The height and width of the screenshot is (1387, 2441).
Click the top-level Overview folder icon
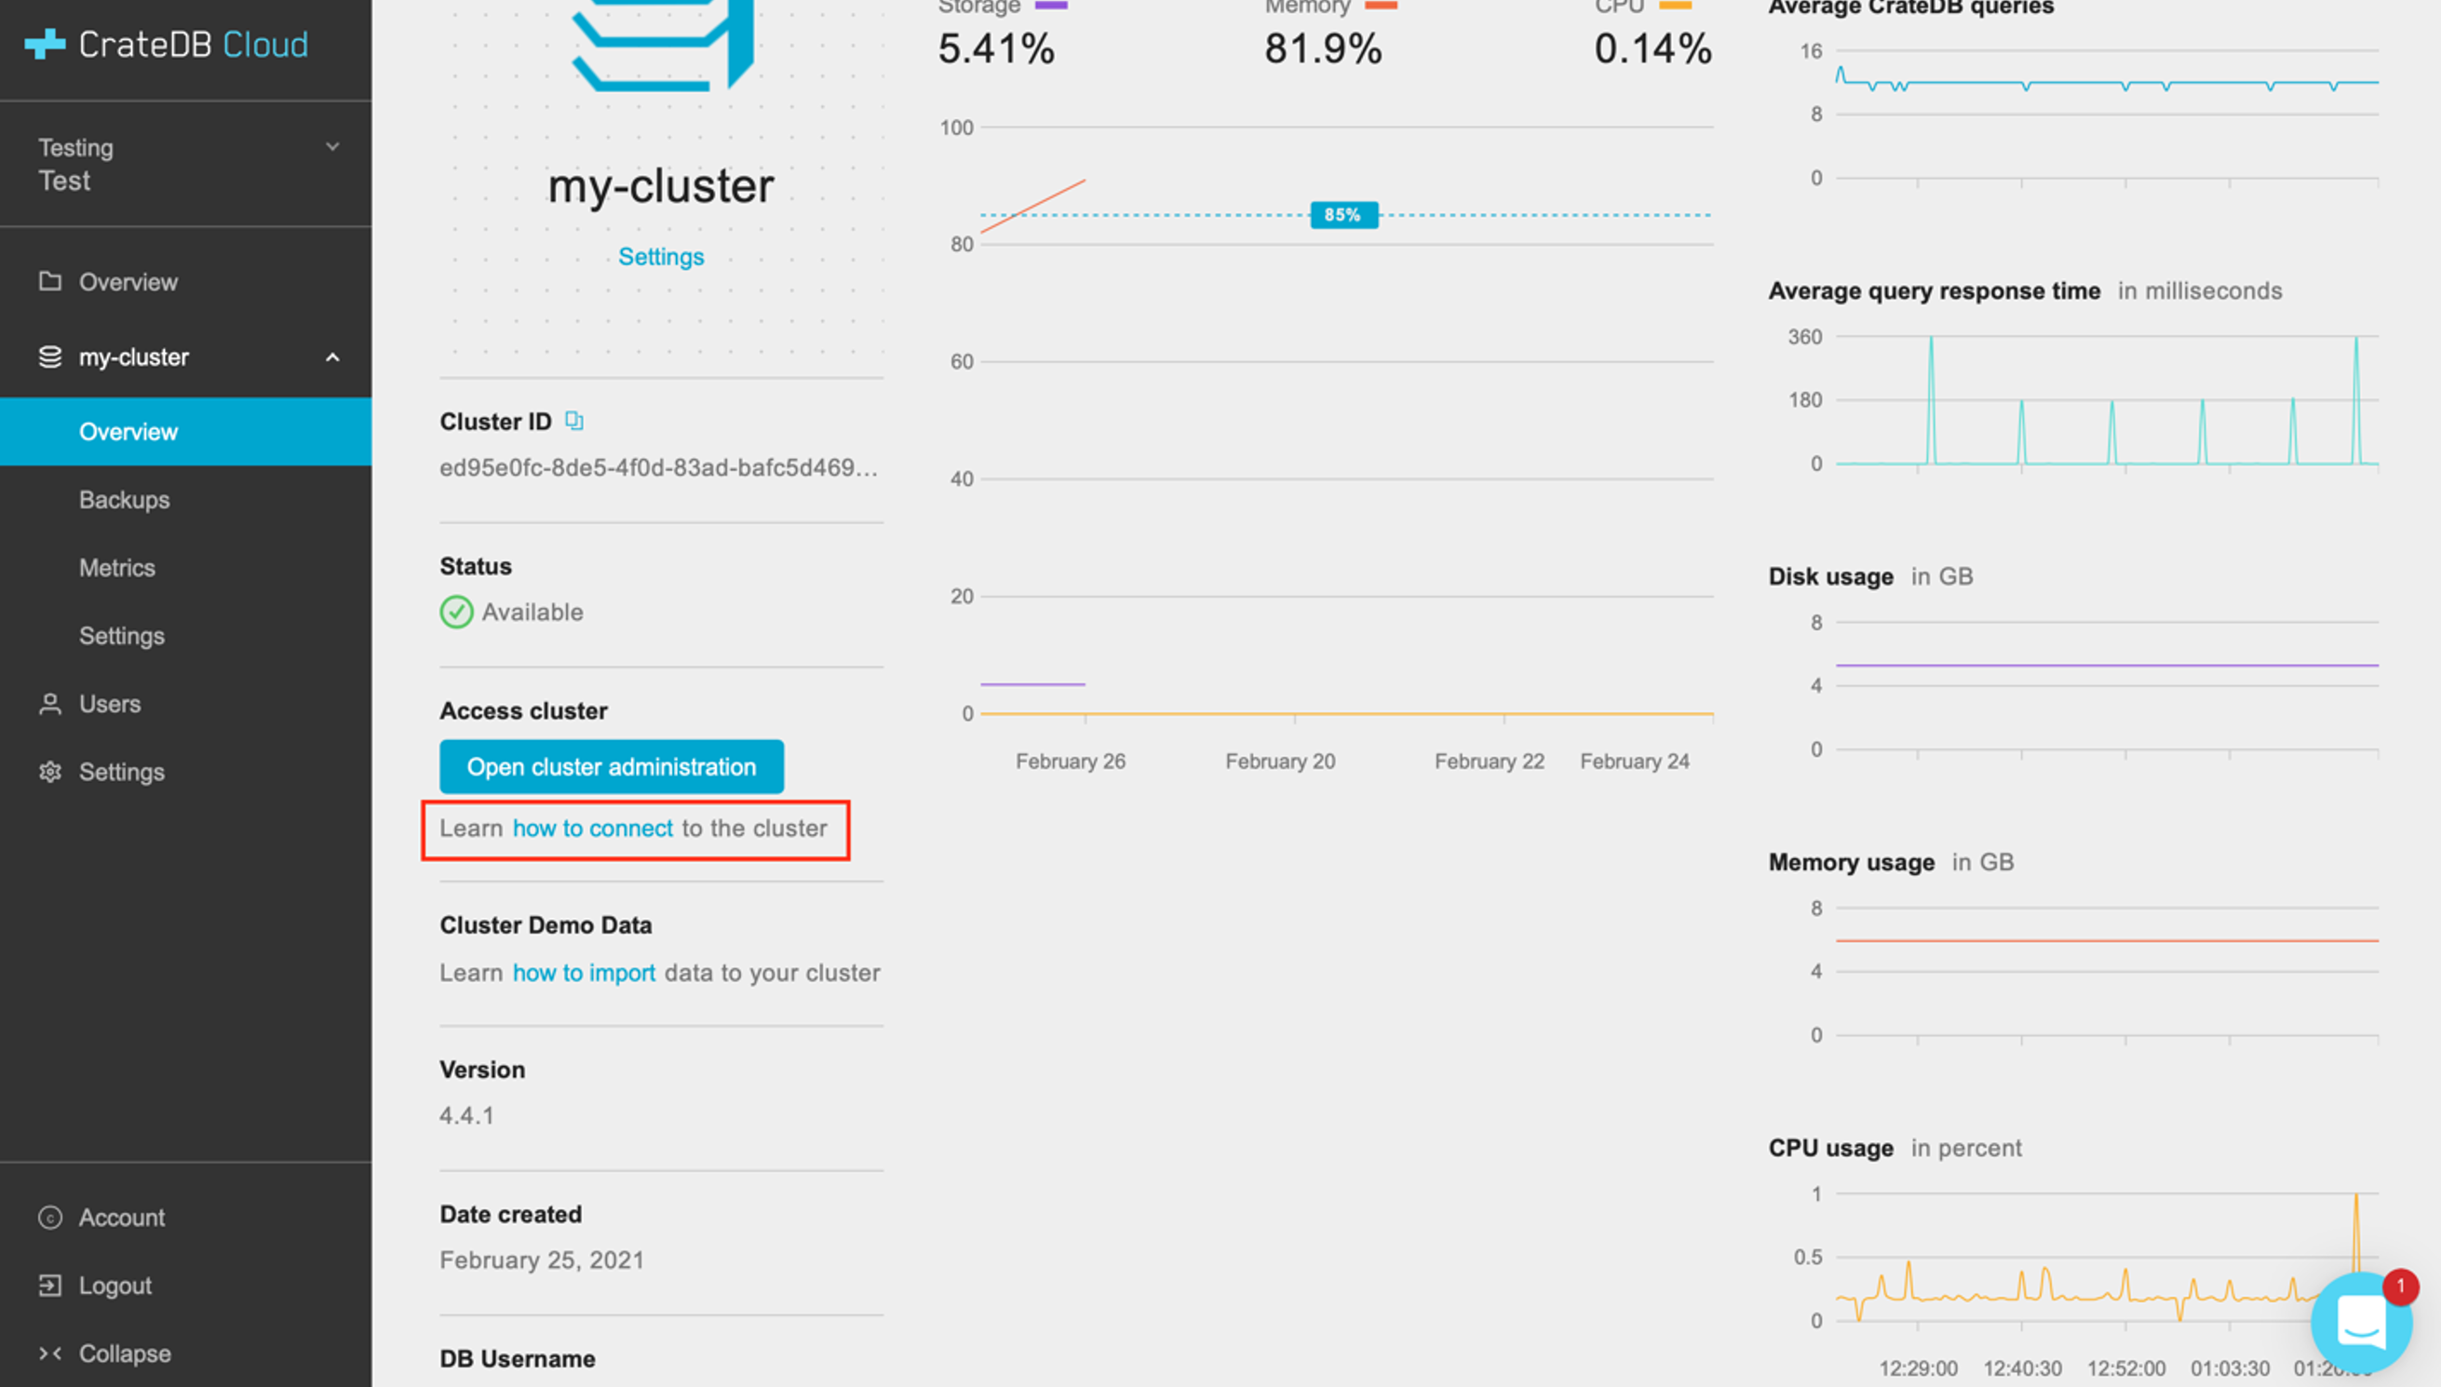[49, 281]
